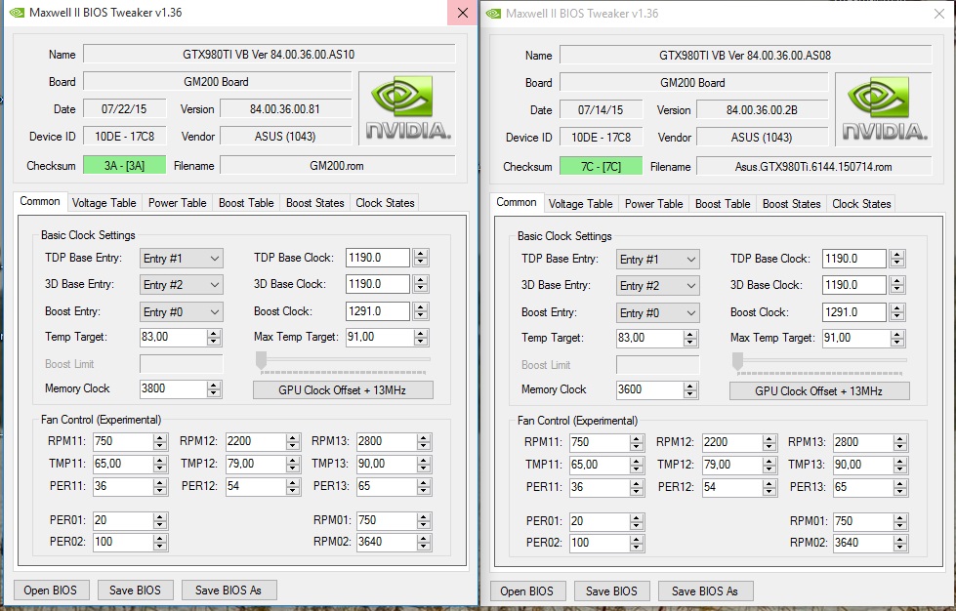Screen dimensions: 956x611
Task: Click Open BIOS button in right window
Action: coord(527,591)
